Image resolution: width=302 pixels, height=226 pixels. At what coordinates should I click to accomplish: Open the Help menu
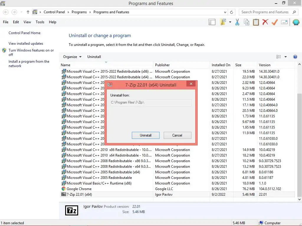(x=52, y=22)
